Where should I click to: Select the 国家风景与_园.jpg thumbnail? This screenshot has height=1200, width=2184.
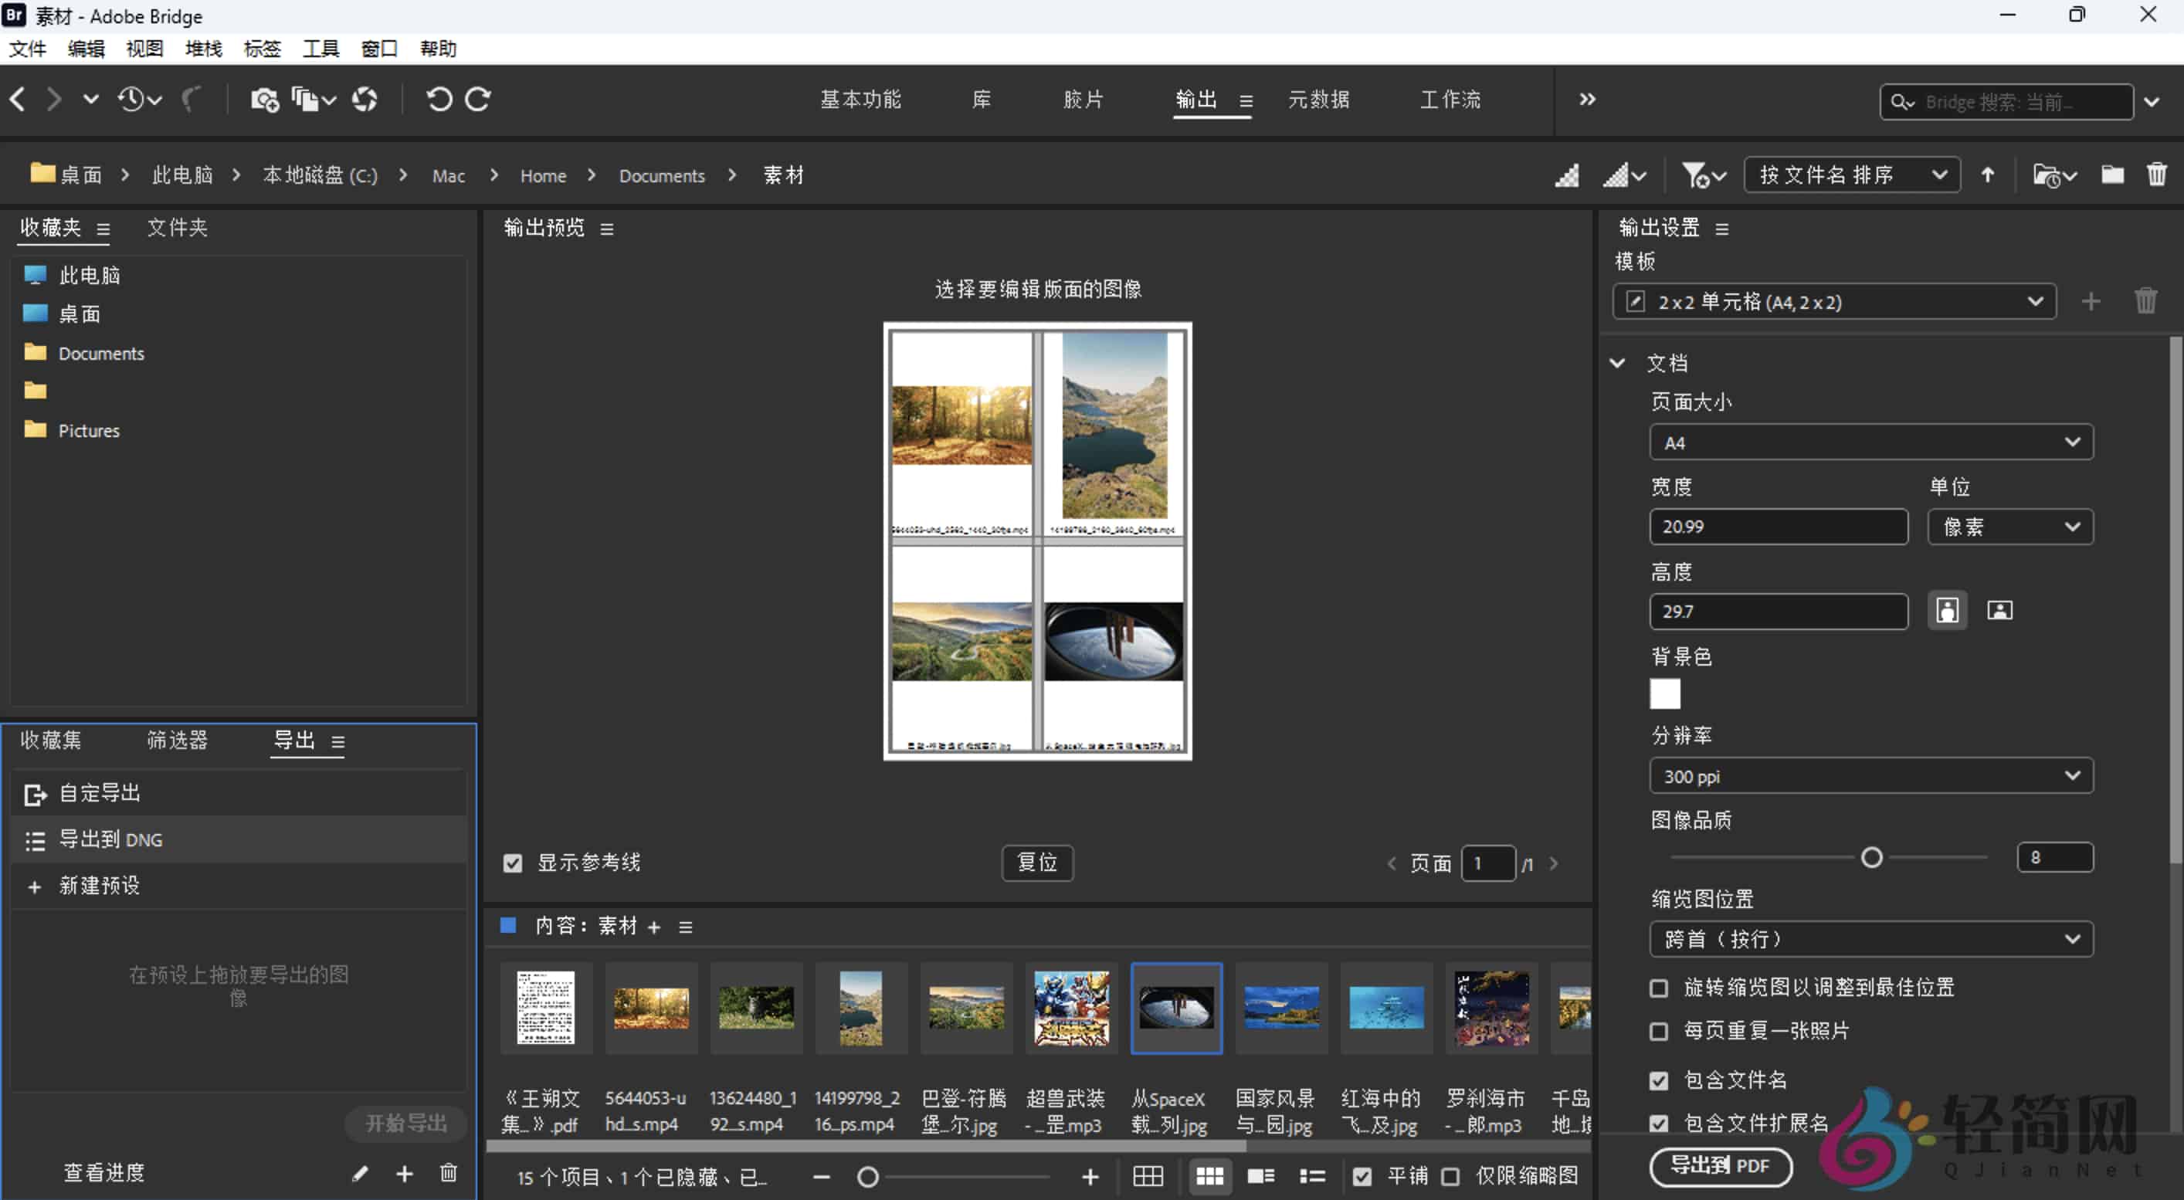(x=1281, y=1008)
